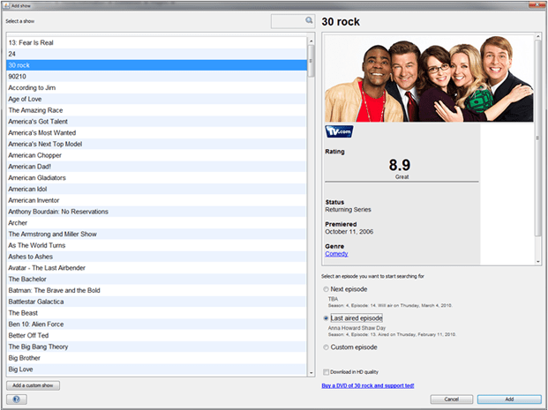Screen dimensions: 548x410
Task: Select 'As The World Turns'
Action: pyautogui.click(x=156, y=245)
